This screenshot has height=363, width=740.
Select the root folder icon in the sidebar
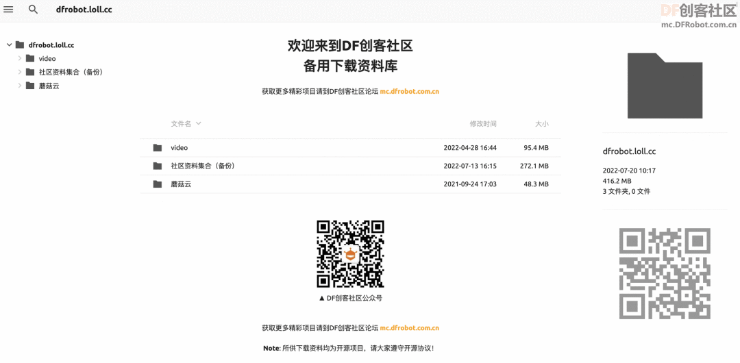pyautogui.click(x=20, y=45)
